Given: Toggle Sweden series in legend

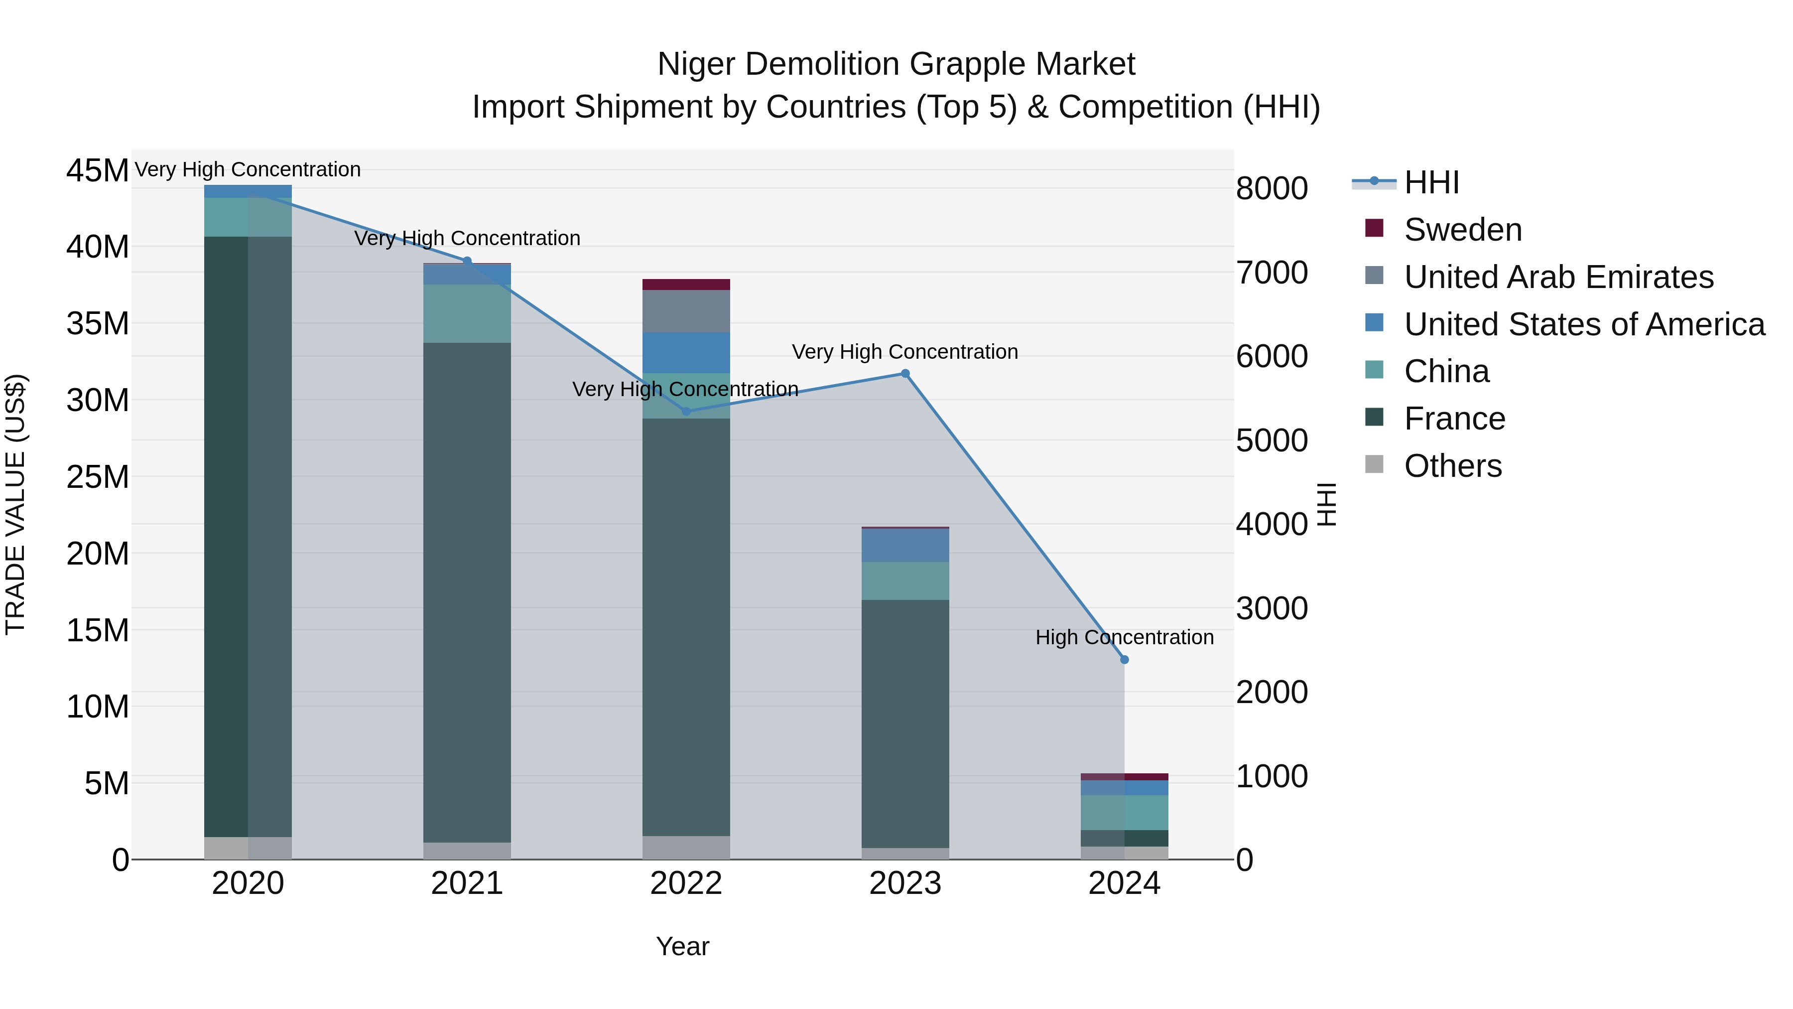Looking at the screenshot, I should 1443,229.
